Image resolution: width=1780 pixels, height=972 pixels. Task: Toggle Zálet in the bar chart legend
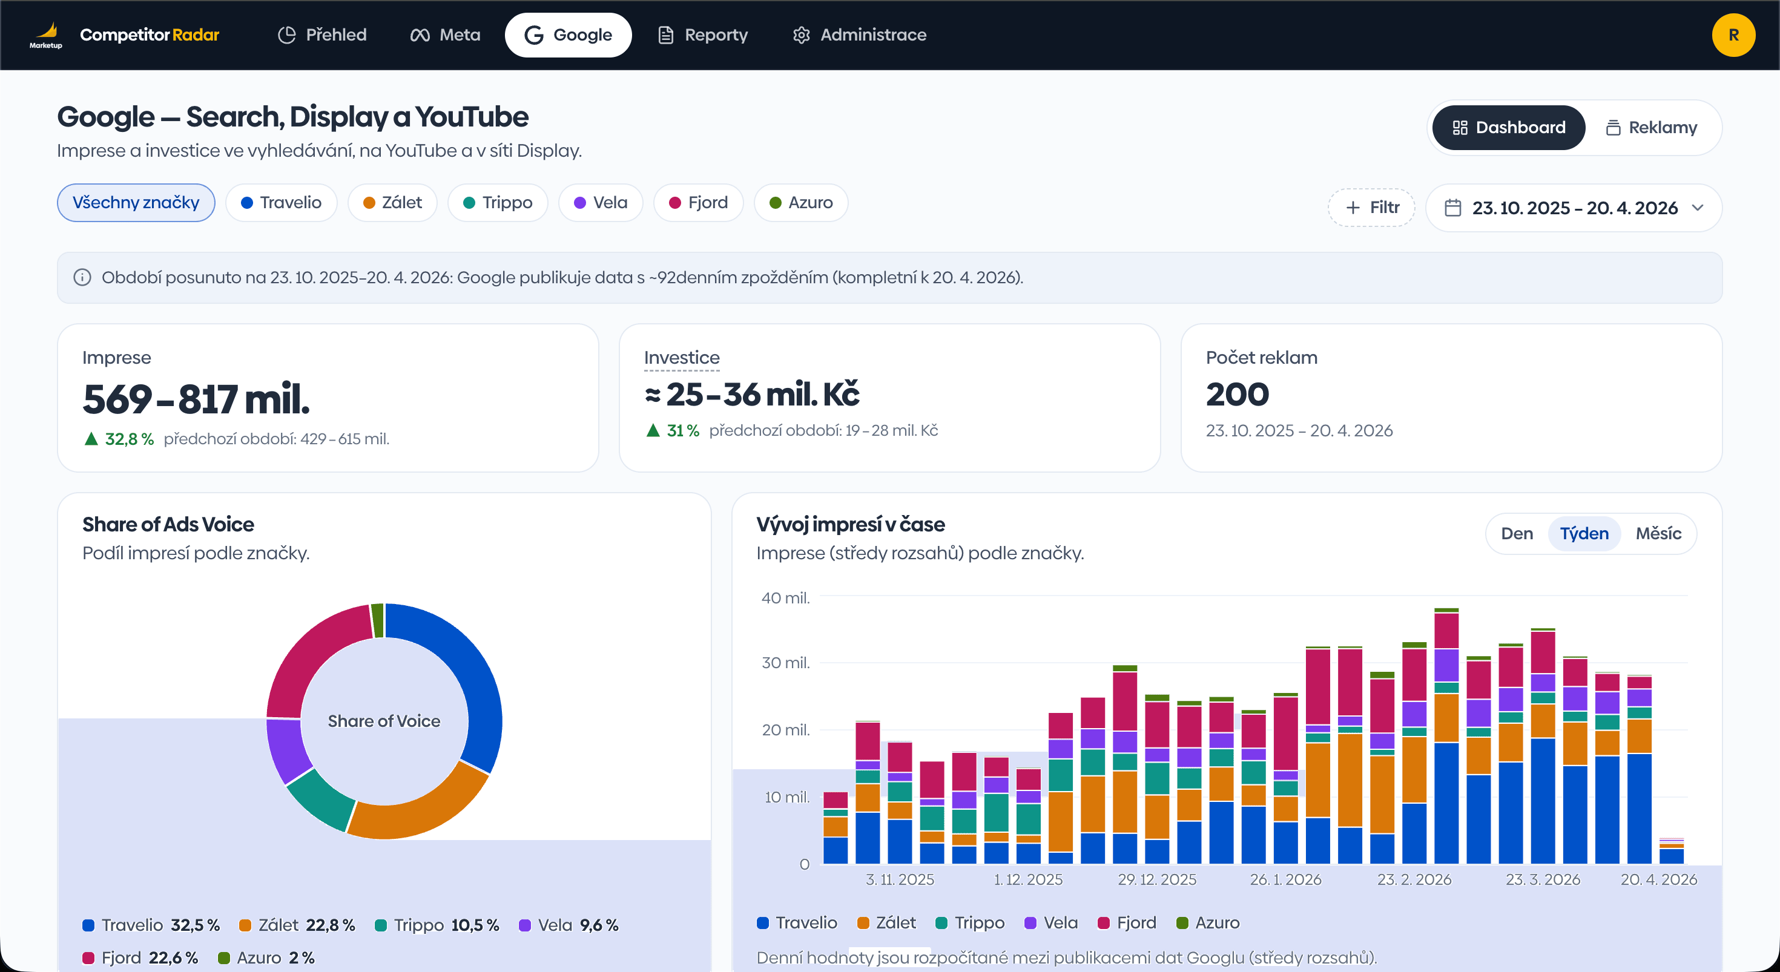(x=886, y=923)
